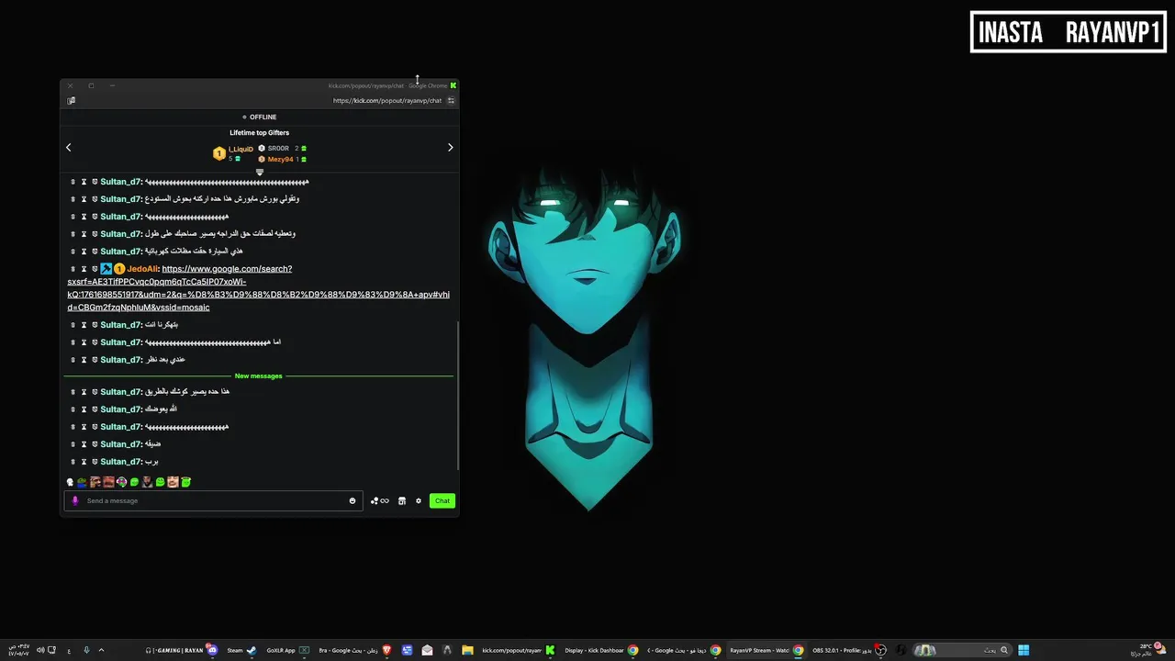This screenshot has width=1175, height=661.
Task: Click ban shield on JedoAli's message
Action: [x=95, y=269]
